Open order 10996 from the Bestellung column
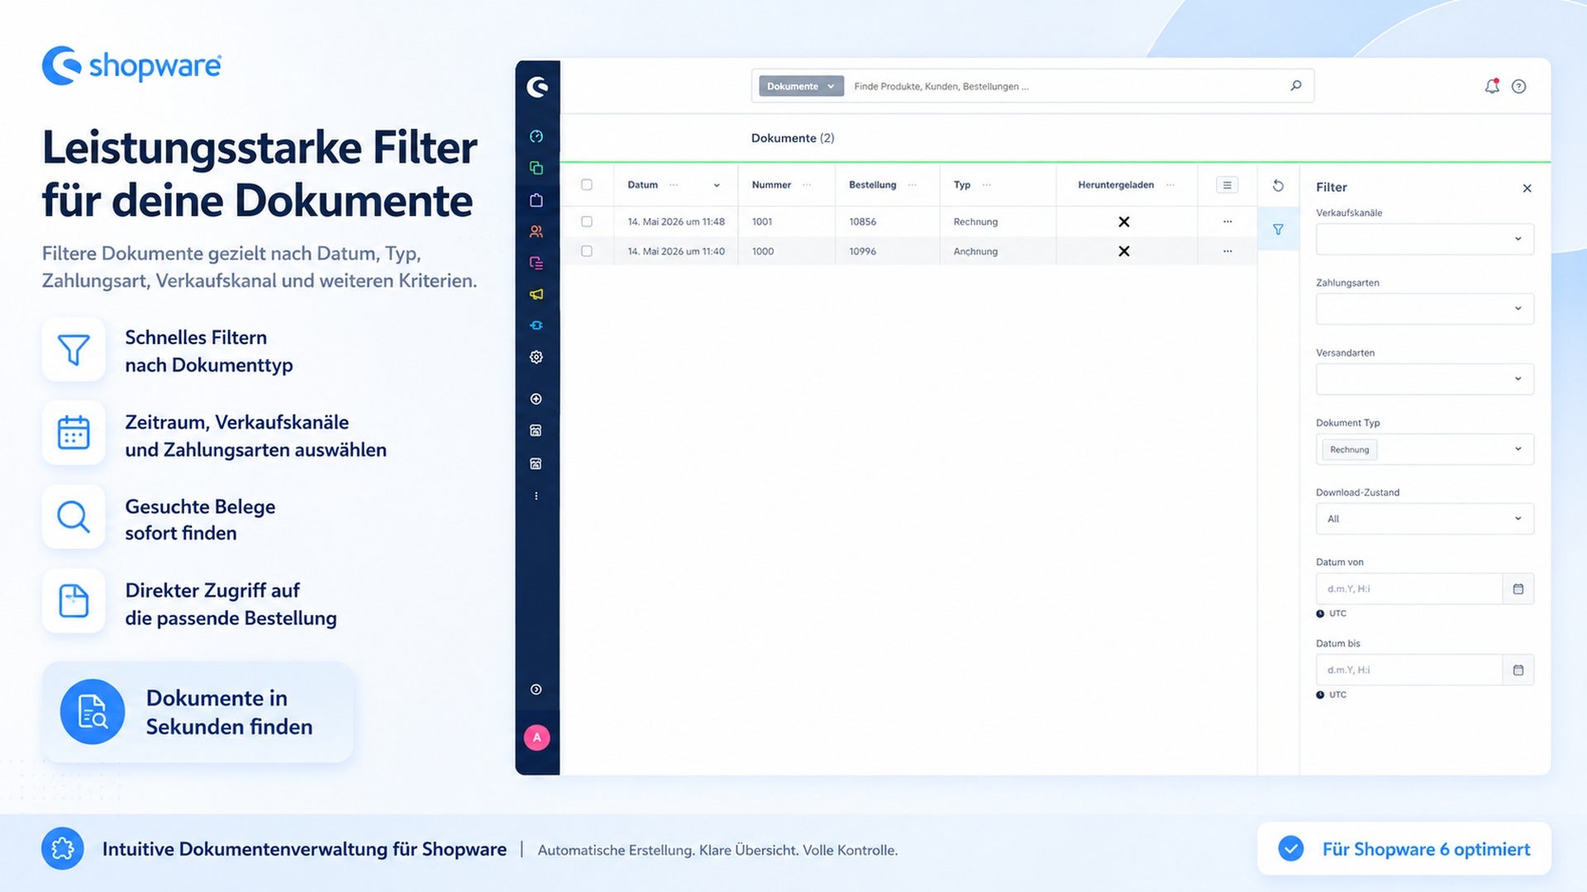The width and height of the screenshot is (1587, 892). click(x=862, y=251)
